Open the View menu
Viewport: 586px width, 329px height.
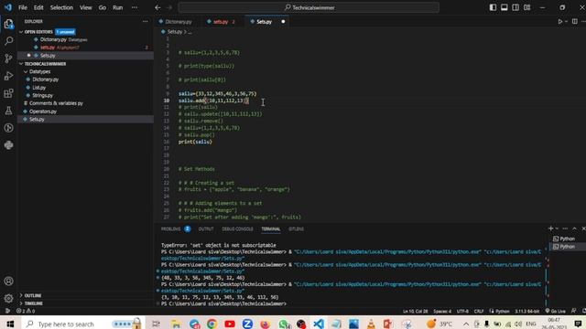pos(85,7)
